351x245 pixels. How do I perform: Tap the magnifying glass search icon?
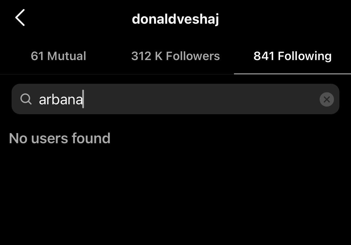[26, 99]
